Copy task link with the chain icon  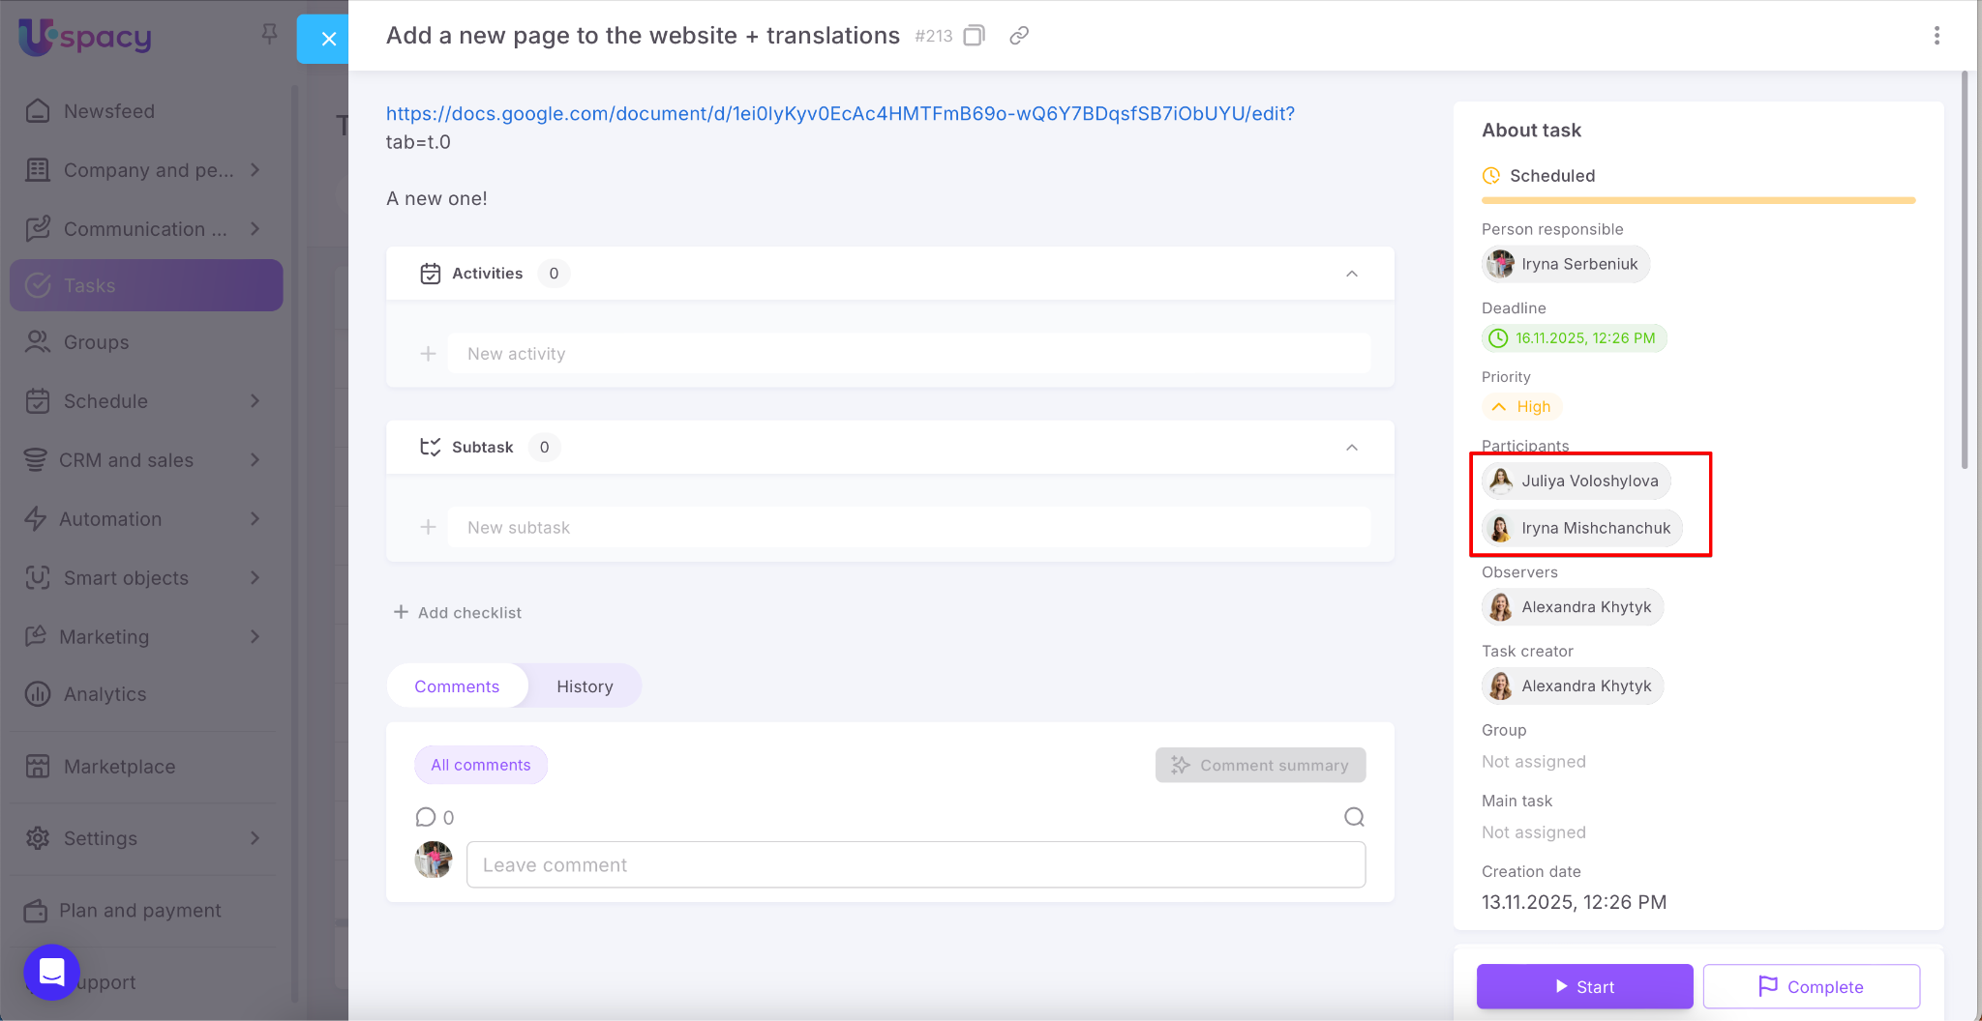point(1018,36)
